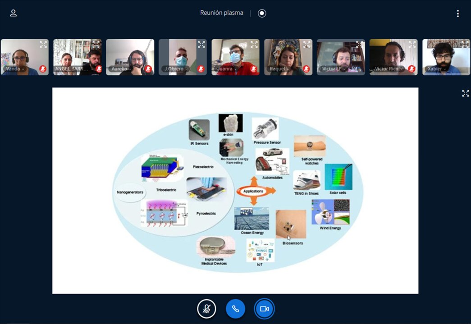Screen dimensions: 471x324
Task: Open the three-dot options menu
Action: point(458,13)
